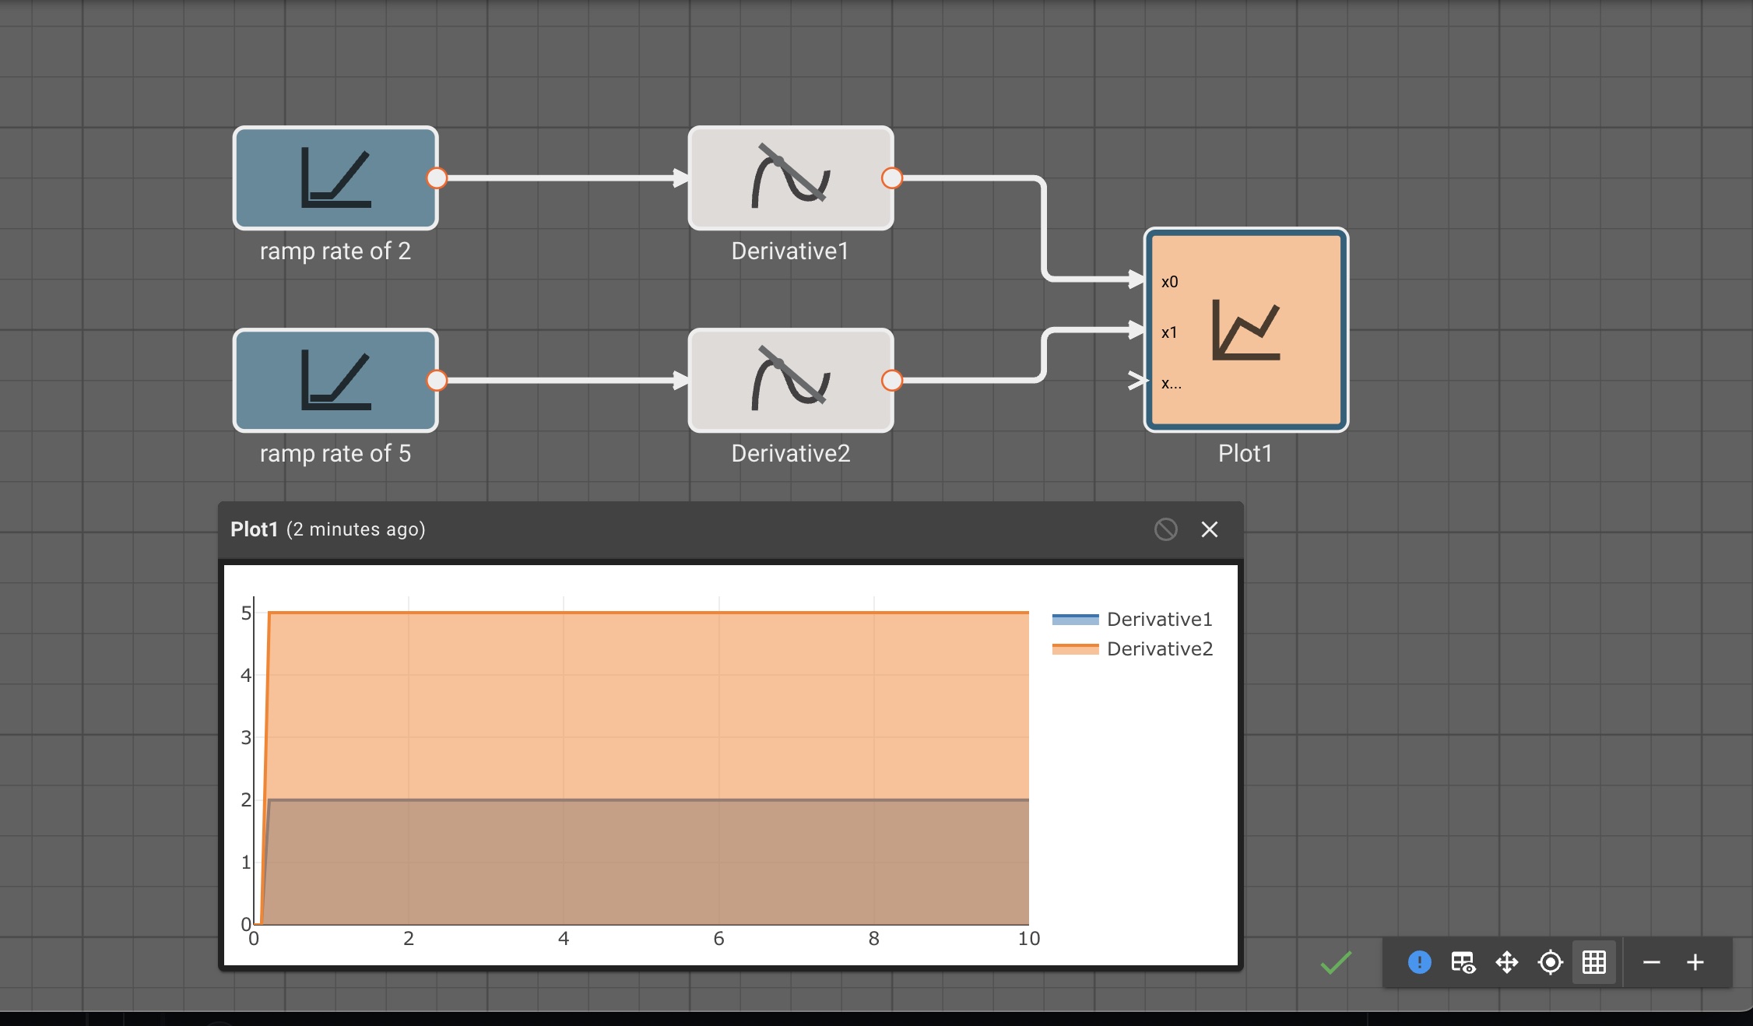Image resolution: width=1753 pixels, height=1026 pixels.
Task: Click the disabled circle icon in Plot1 header
Action: click(1166, 529)
